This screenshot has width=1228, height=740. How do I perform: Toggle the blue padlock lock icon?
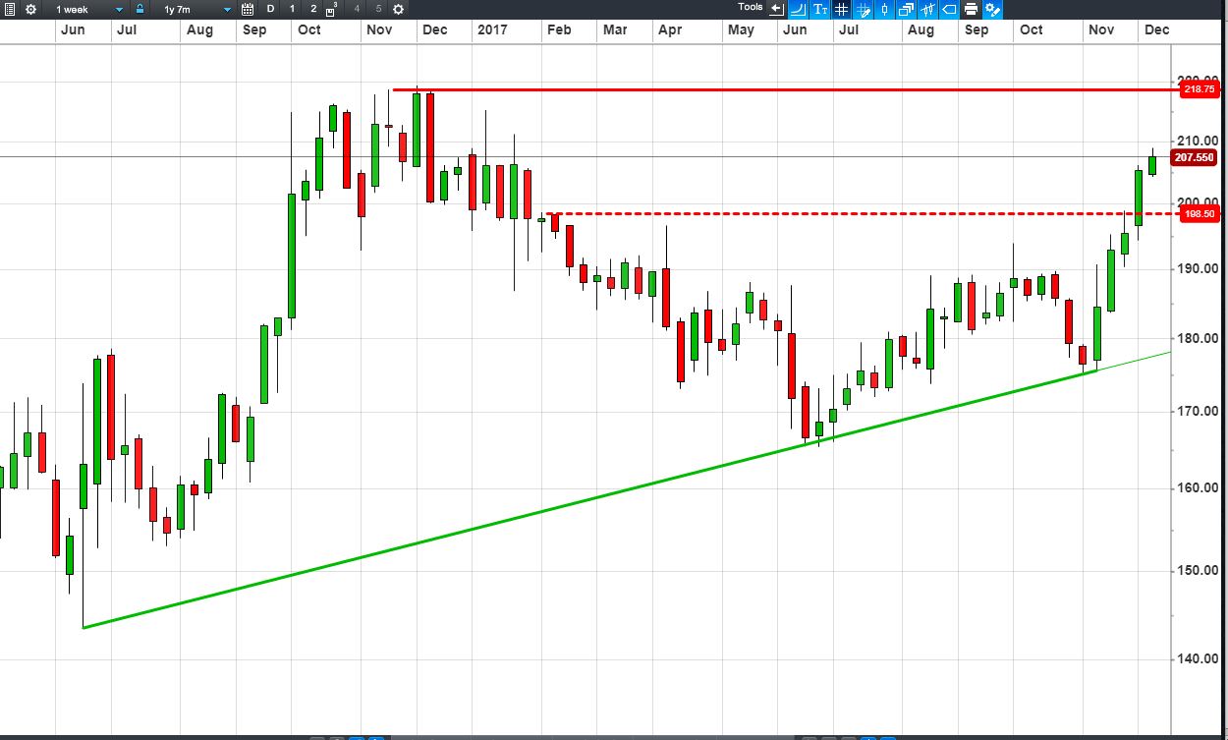coord(140,9)
